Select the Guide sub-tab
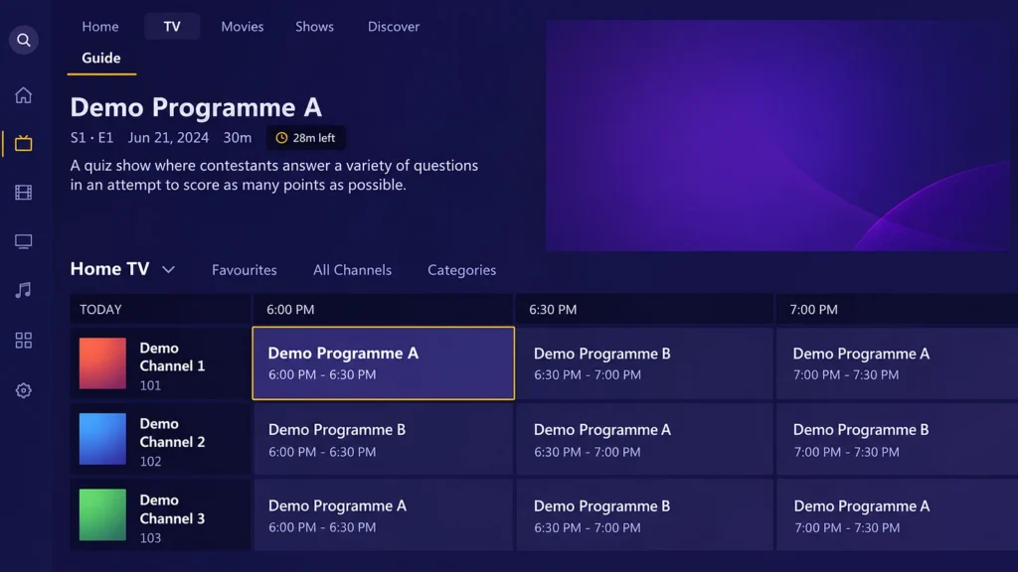Viewport: 1018px width, 572px height. click(x=101, y=59)
